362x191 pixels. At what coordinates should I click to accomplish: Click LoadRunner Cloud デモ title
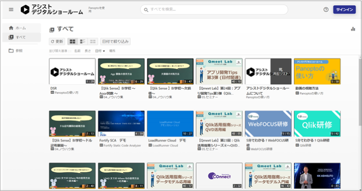(167, 140)
